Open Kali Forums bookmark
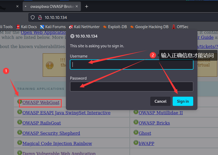 [53, 27]
